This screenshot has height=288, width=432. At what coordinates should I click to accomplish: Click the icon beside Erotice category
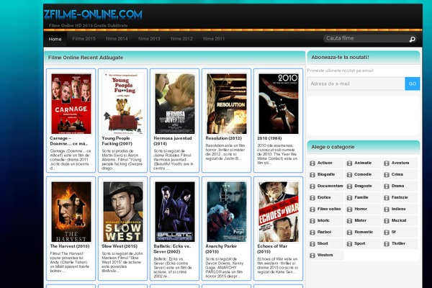coord(312,197)
